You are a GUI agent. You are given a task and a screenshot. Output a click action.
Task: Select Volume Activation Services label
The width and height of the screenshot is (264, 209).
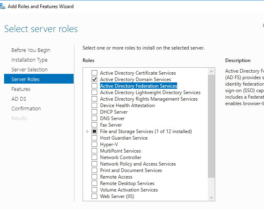pos(129,190)
